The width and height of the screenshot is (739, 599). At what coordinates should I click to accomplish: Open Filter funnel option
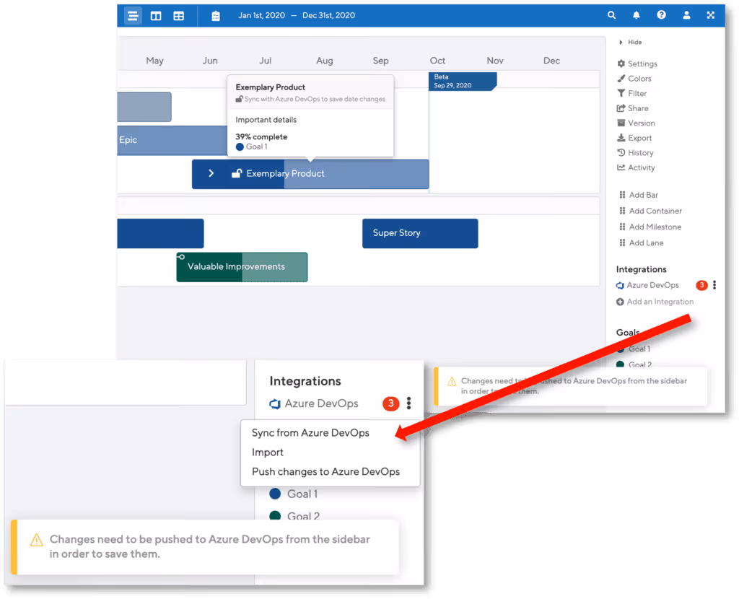tap(632, 93)
